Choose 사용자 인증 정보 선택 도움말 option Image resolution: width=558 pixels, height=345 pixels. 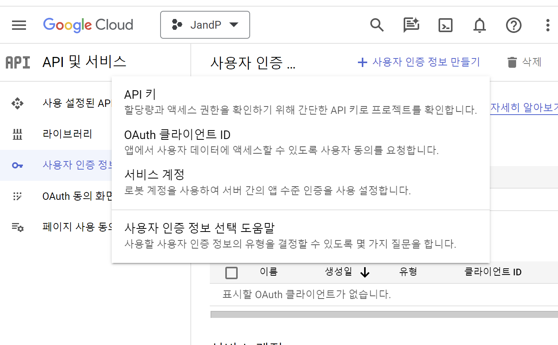[301, 236]
